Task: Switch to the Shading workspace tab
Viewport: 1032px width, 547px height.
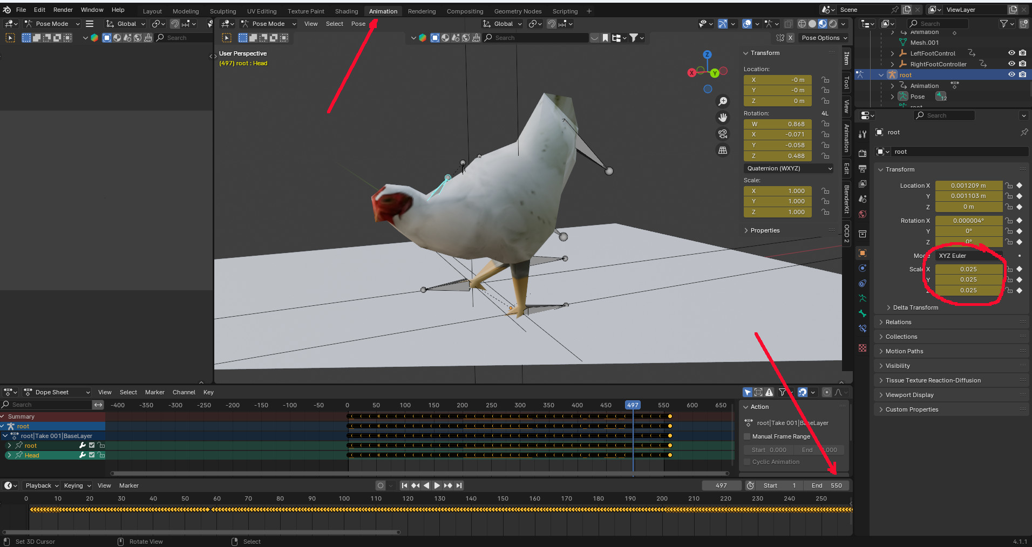Action: [x=346, y=11]
